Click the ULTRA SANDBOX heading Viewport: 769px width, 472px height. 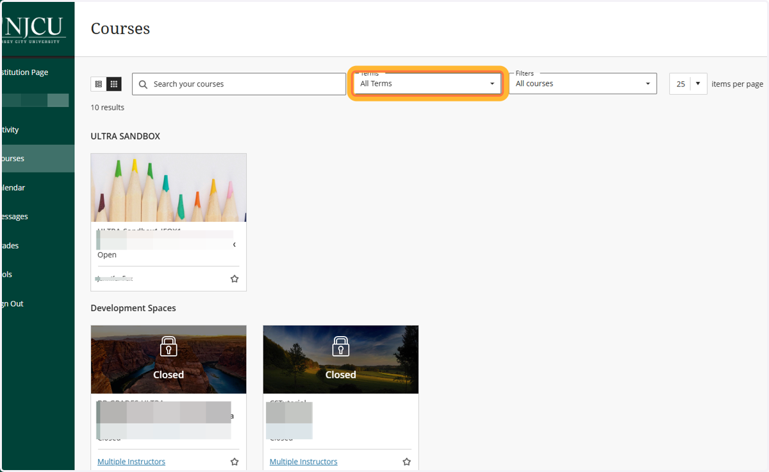point(126,137)
